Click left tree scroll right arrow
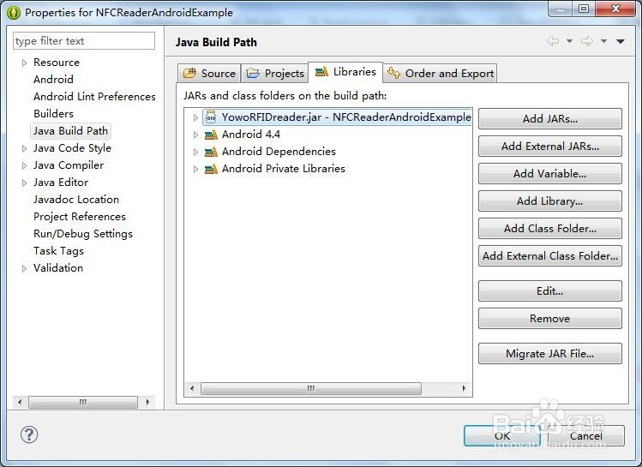 (147, 403)
